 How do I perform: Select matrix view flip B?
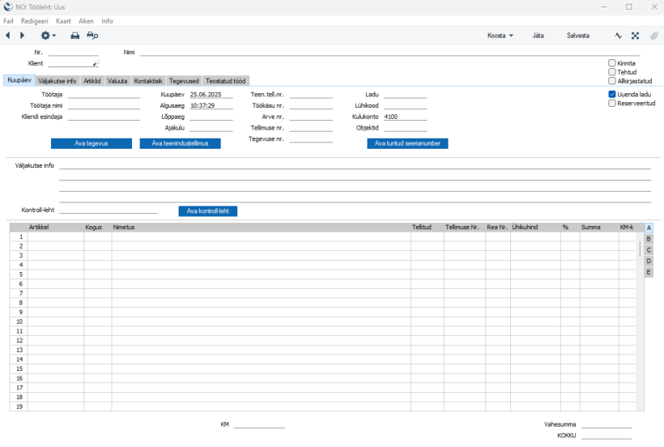tap(649, 239)
